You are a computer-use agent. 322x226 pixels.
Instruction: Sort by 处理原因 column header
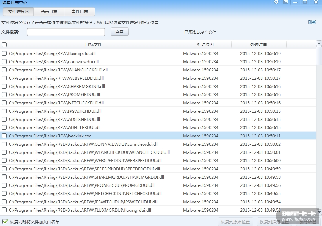pos(205,45)
